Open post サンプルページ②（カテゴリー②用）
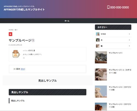137x111 pixels. tap(120, 106)
